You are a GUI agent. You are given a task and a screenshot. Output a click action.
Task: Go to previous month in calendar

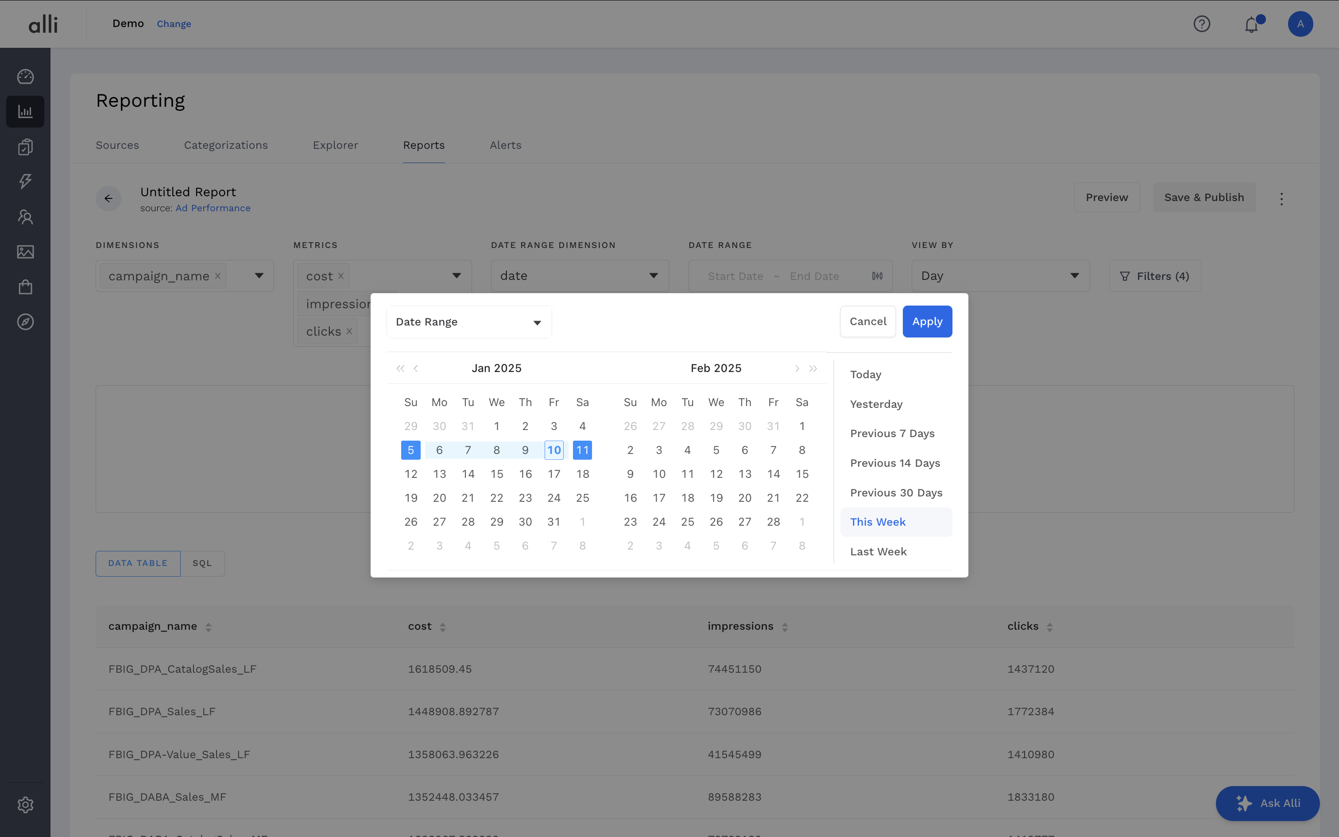click(x=416, y=368)
